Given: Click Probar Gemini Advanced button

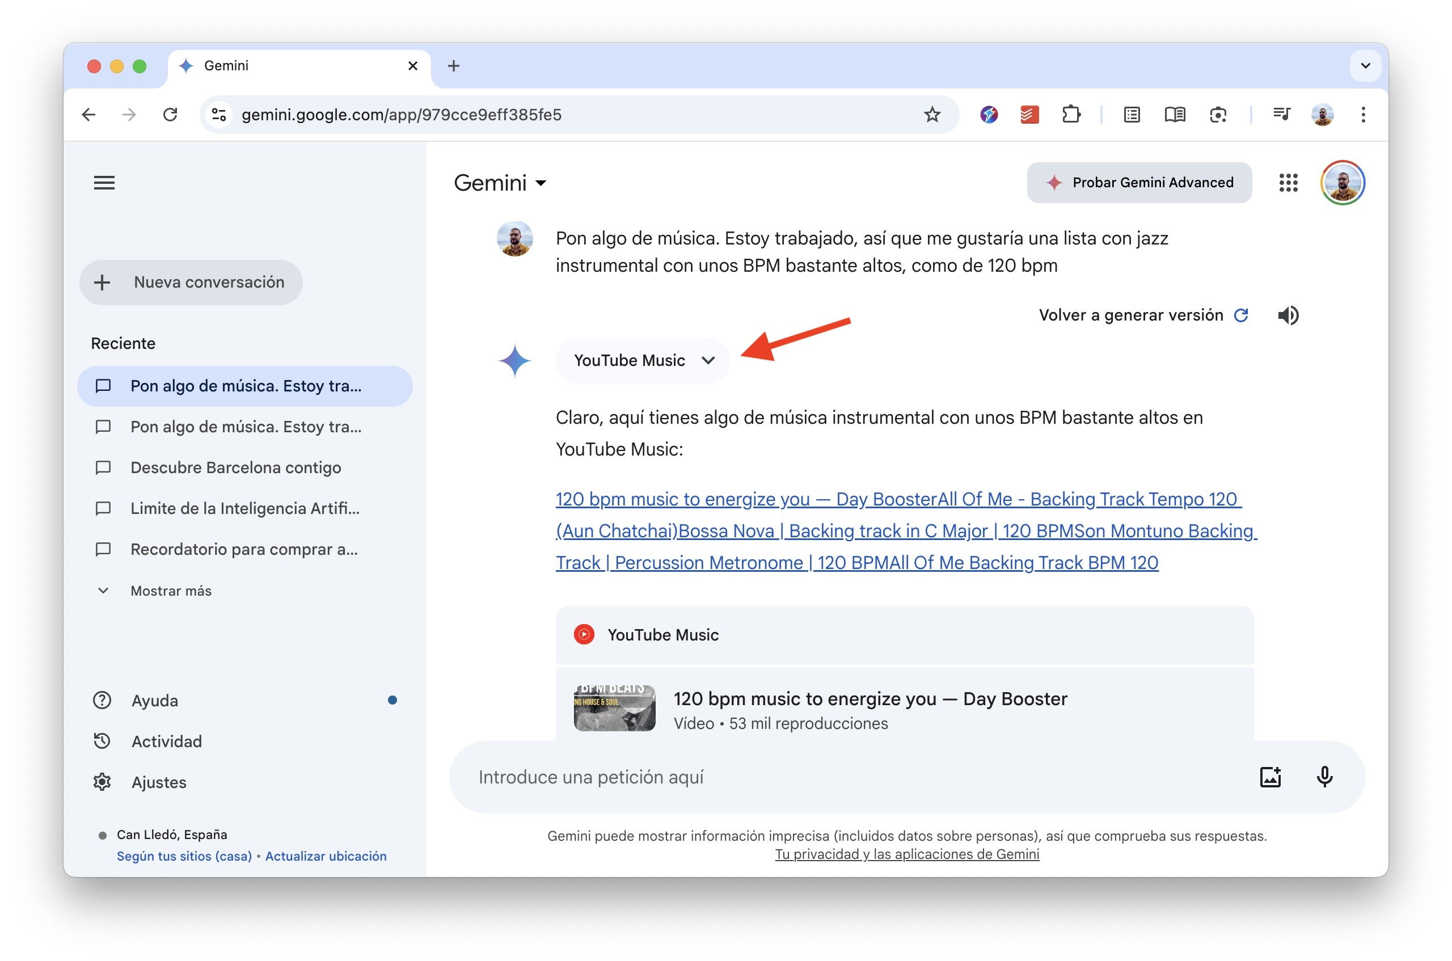Looking at the screenshot, I should pos(1139,183).
